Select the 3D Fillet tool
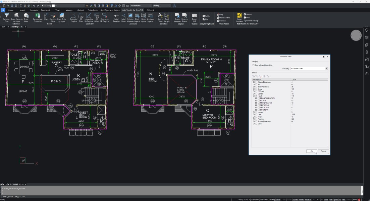This screenshot has height=201, width=370. pos(81,18)
